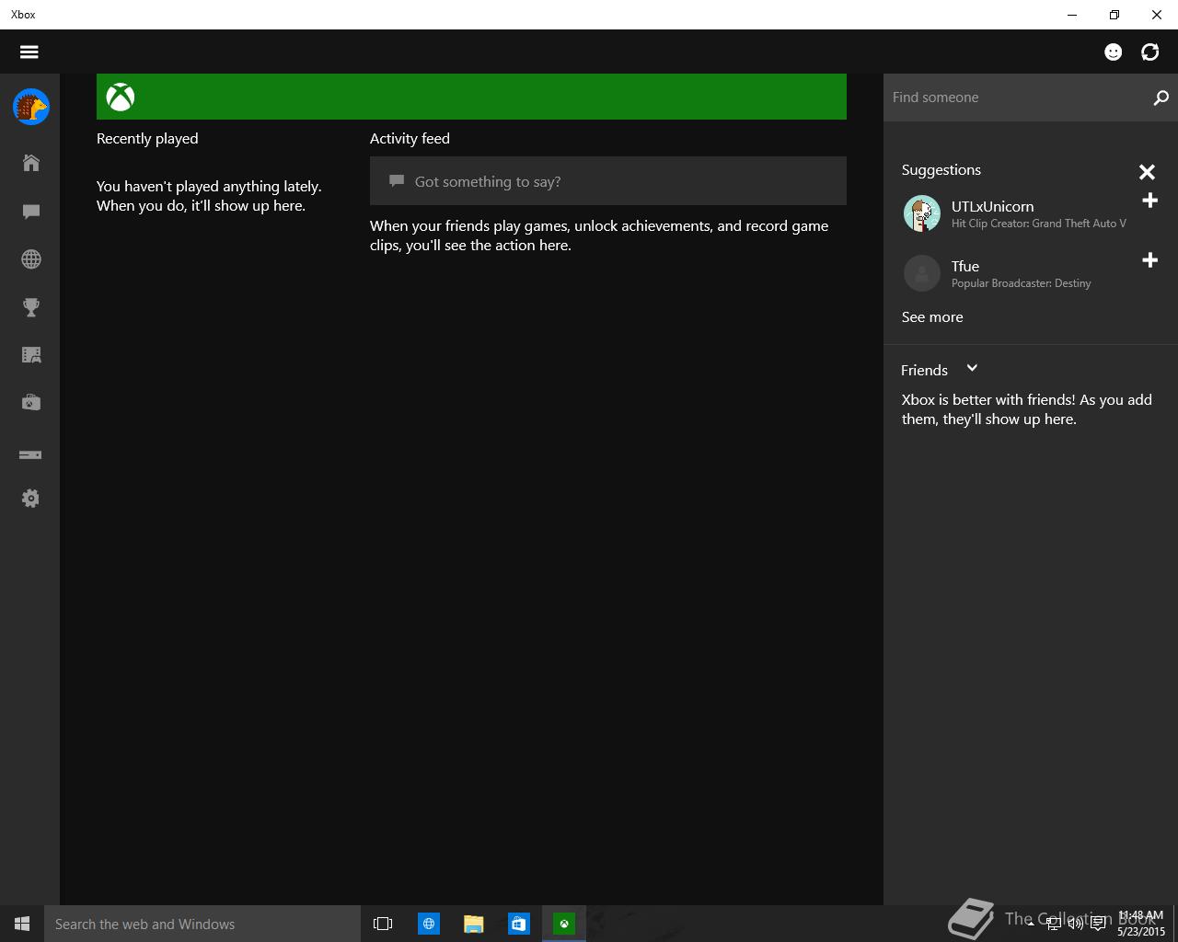Refresh the page with circular arrows icon
Image resolution: width=1178 pixels, height=942 pixels.
click(x=1150, y=52)
